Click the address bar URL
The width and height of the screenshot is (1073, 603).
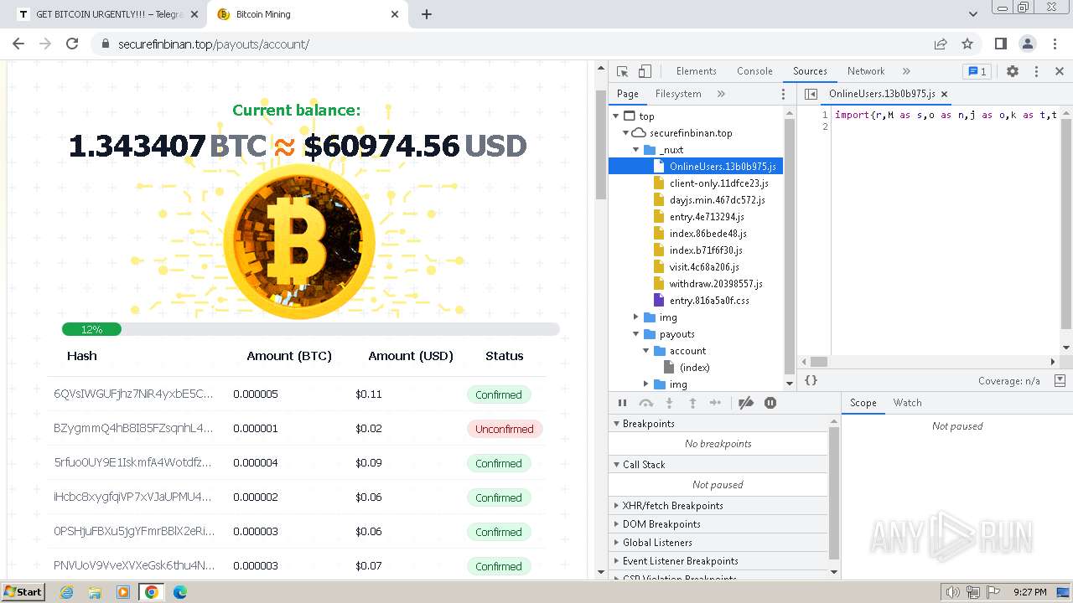[x=214, y=44]
